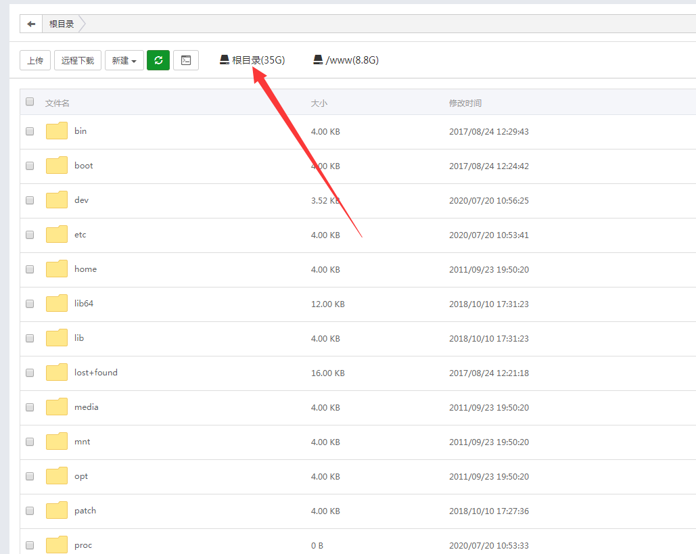Toggle the select-all checkbox in header
The width and height of the screenshot is (696, 554).
(30, 101)
